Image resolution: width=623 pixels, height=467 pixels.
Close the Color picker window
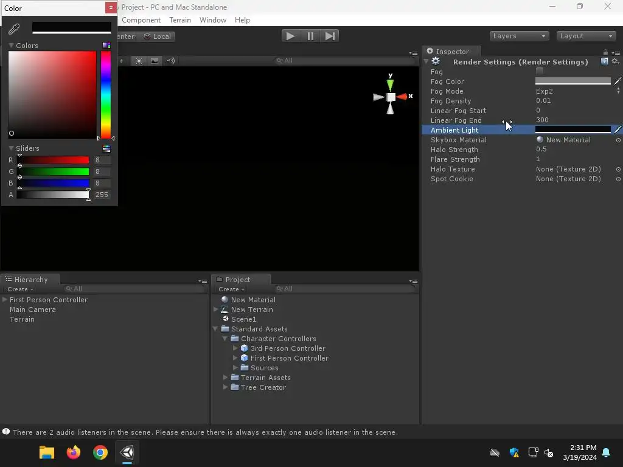pyautogui.click(x=111, y=7)
